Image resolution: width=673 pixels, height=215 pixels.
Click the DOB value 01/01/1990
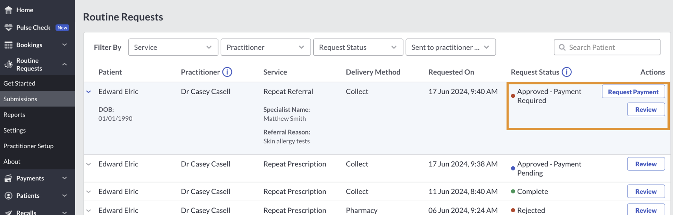[115, 118]
